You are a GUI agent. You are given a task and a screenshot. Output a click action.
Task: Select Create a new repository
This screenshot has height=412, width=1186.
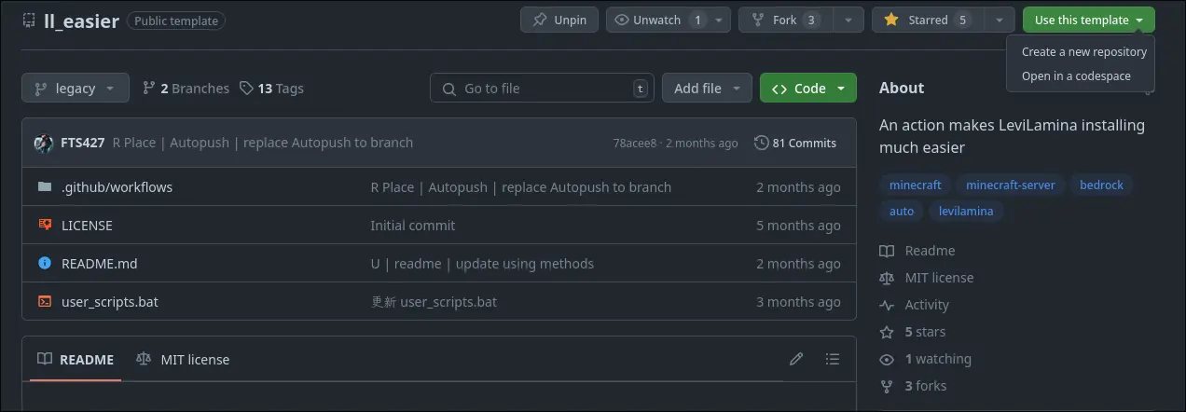click(1083, 52)
